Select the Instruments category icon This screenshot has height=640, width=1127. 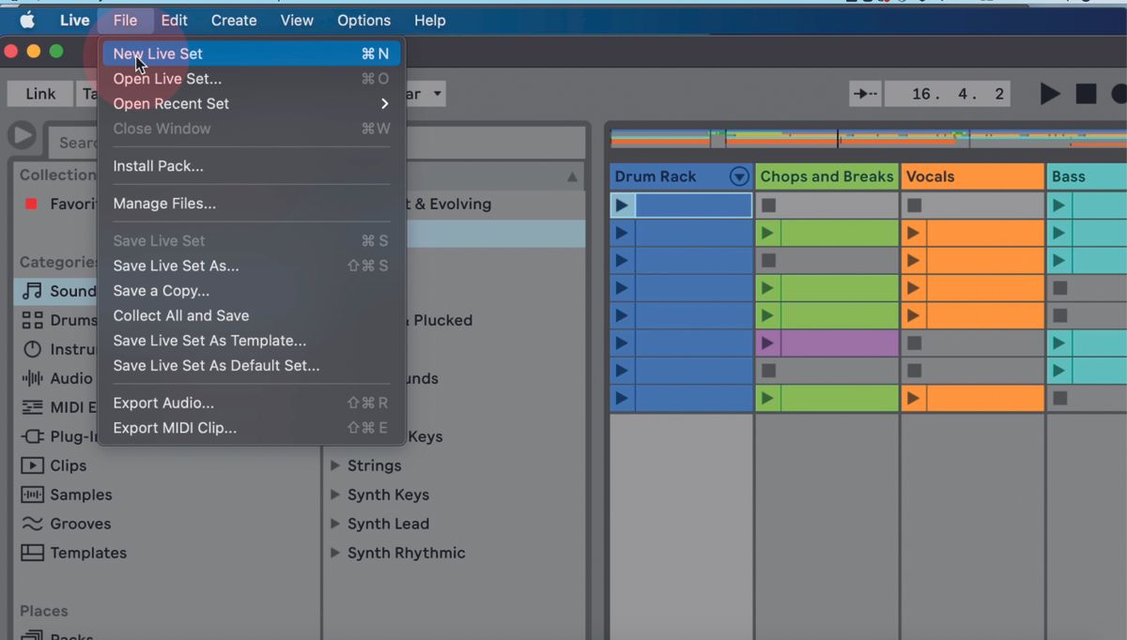[x=33, y=349]
